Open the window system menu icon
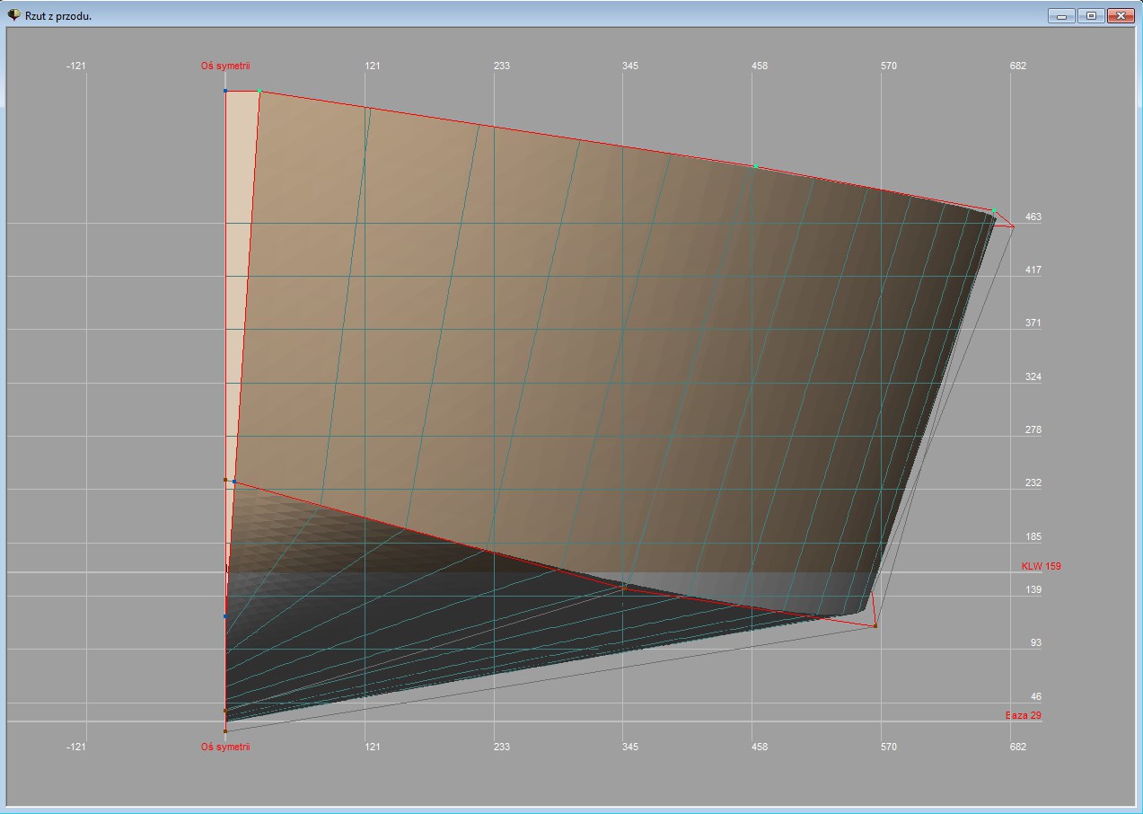Screen dimensions: 1143x814 [14, 15]
